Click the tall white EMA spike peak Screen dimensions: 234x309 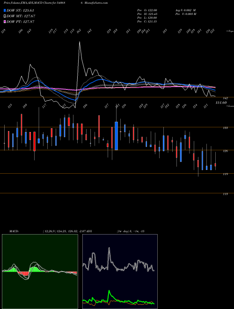click(x=80, y=42)
